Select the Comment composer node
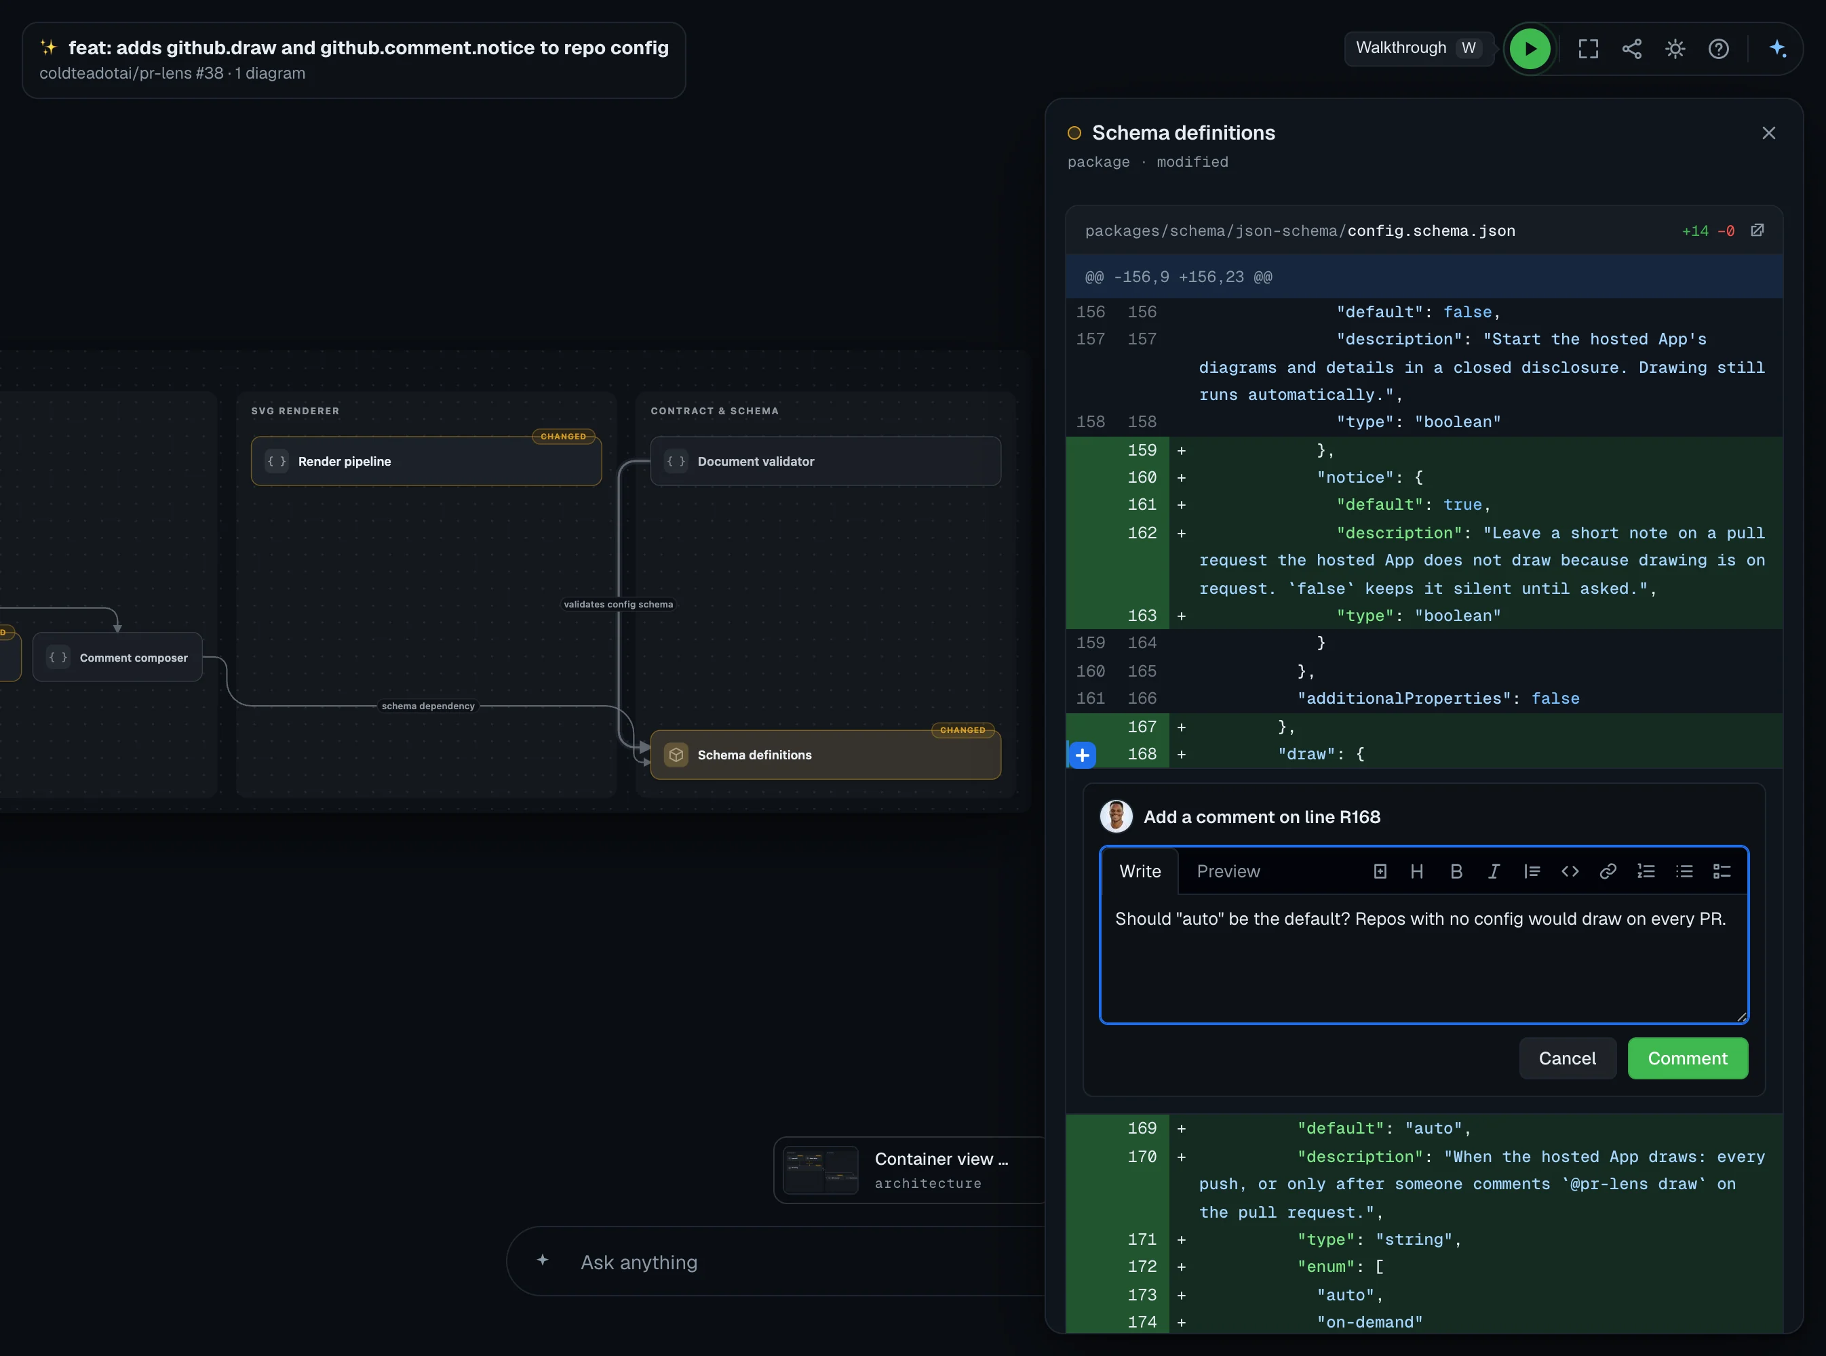 click(117, 657)
